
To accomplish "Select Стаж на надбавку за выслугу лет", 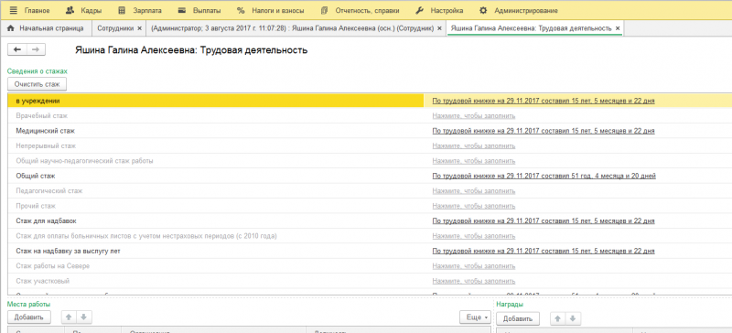I will coord(370,251).
